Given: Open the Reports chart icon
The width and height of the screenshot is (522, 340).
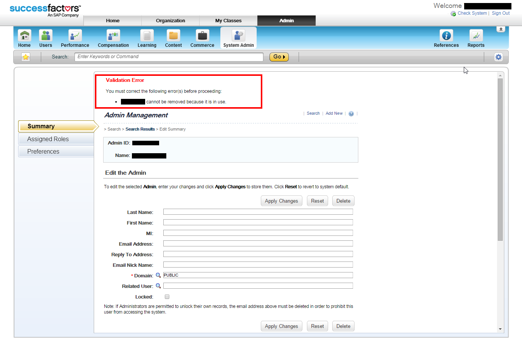Looking at the screenshot, I should click(x=476, y=35).
